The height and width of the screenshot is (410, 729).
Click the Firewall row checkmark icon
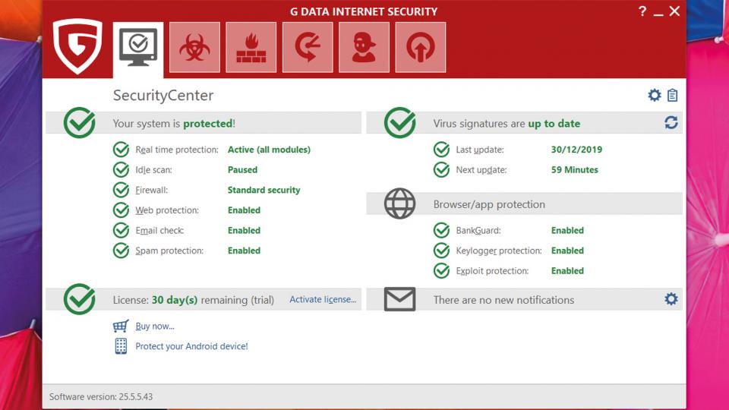point(121,190)
